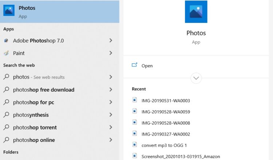
Task: Click file icon of IMG-20190327-WA0002
Action: coord(135,133)
